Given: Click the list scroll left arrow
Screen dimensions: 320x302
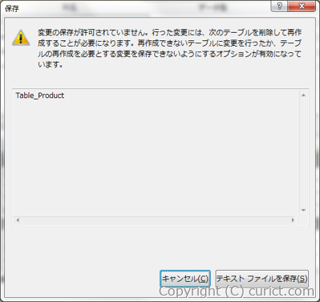Looking at the screenshot, I should click(x=18, y=220).
